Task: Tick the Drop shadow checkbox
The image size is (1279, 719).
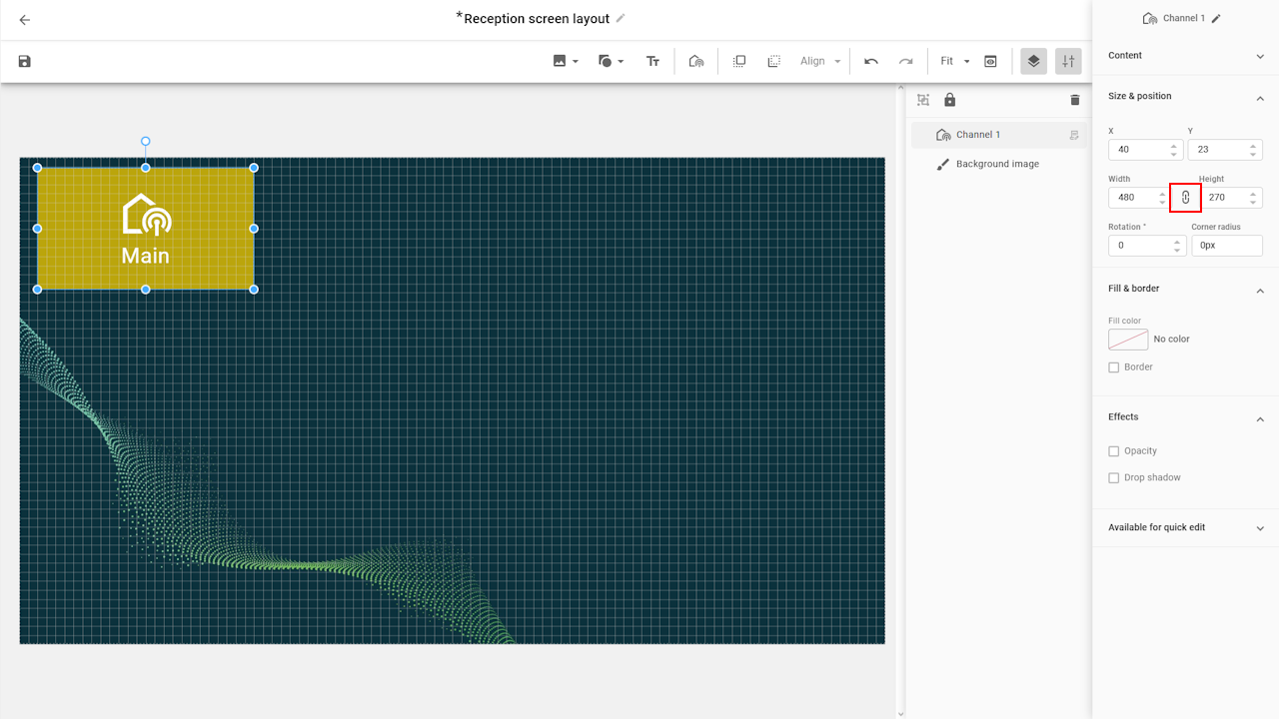Action: point(1114,478)
